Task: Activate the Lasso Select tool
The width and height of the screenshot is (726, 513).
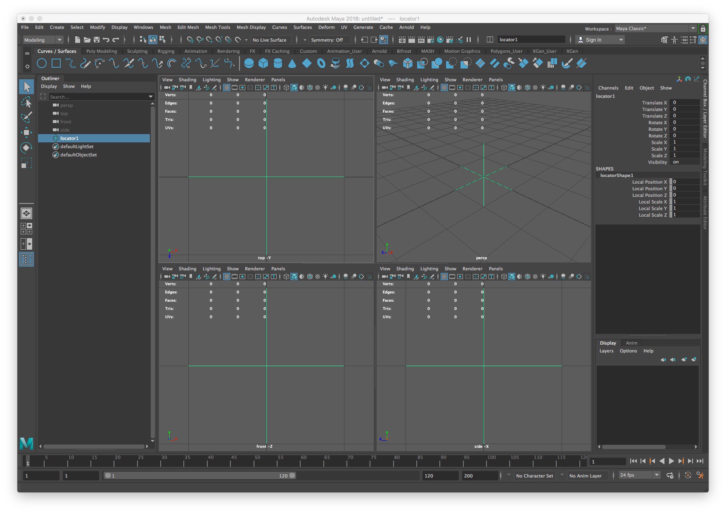Action: click(x=26, y=102)
